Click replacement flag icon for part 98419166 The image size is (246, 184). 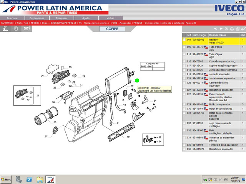[x=206, y=131]
